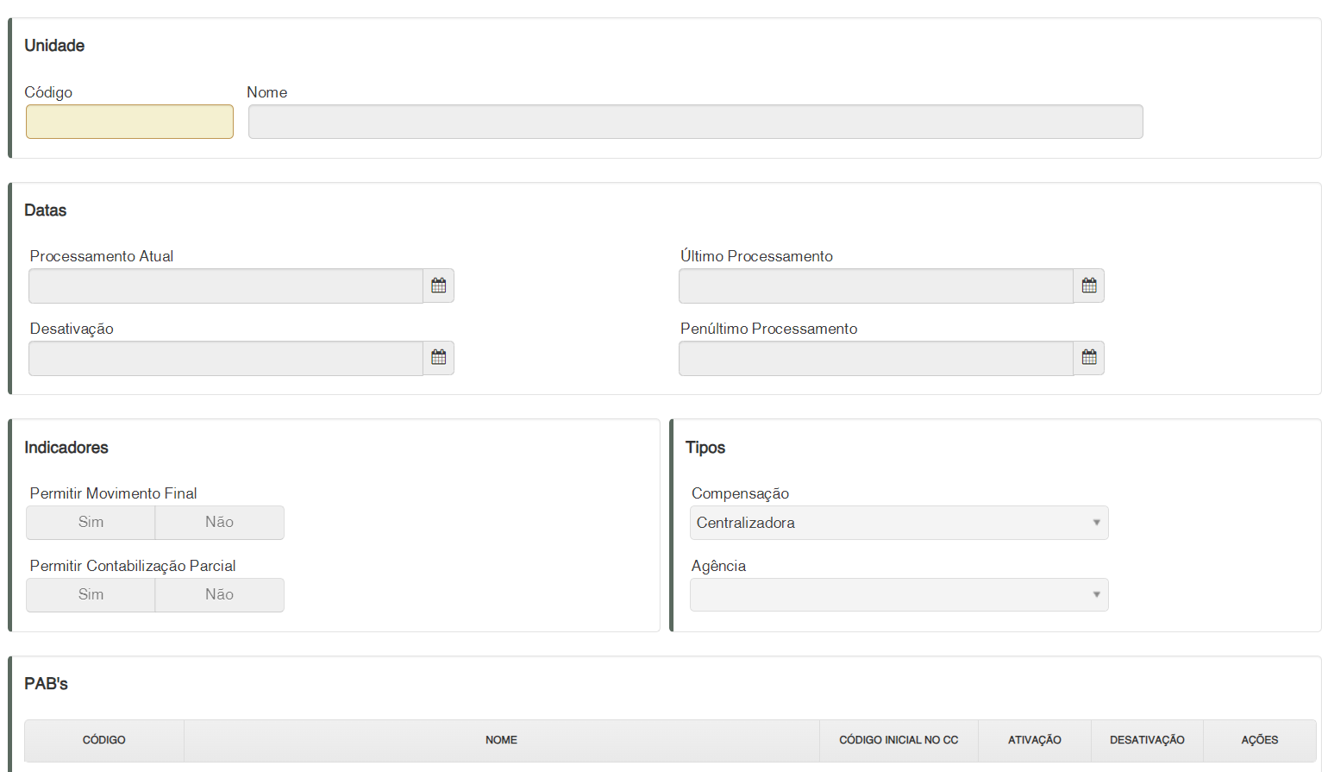
Task: Select the Desativação date field
Action: 226,358
